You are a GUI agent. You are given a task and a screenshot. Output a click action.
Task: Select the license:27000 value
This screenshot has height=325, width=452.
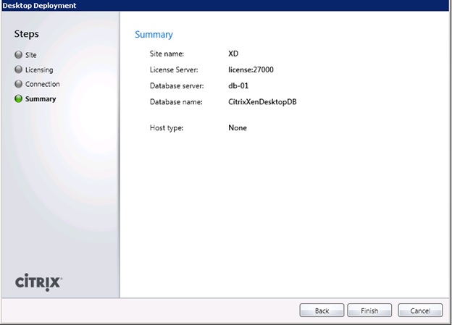251,69
